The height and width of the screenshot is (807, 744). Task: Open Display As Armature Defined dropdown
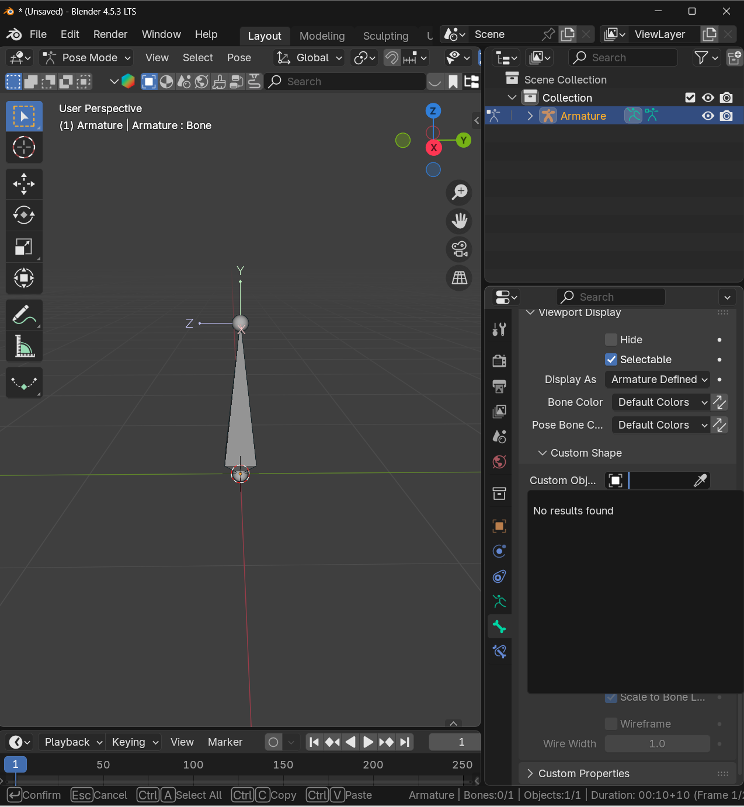coord(657,380)
